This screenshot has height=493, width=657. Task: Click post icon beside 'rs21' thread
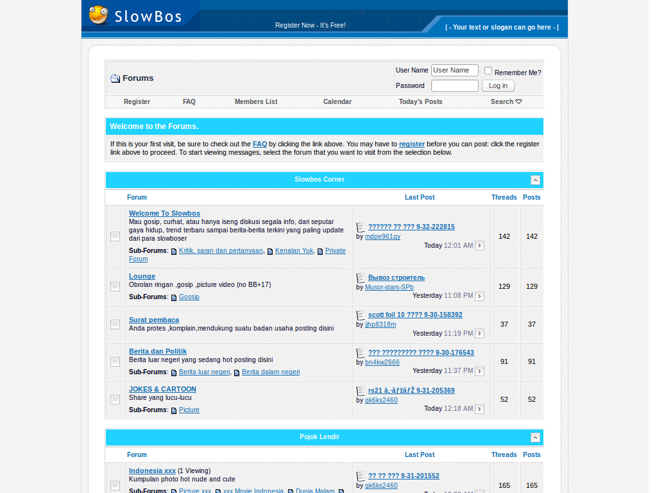pos(361,391)
